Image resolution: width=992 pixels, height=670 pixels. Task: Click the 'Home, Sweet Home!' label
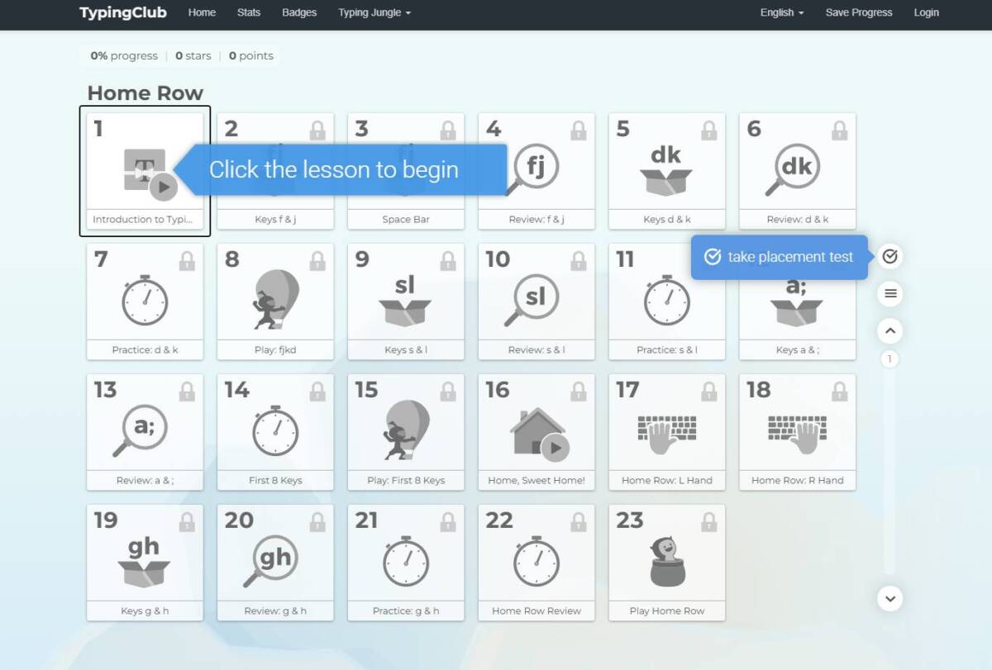pyautogui.click(x=536, y=480)
